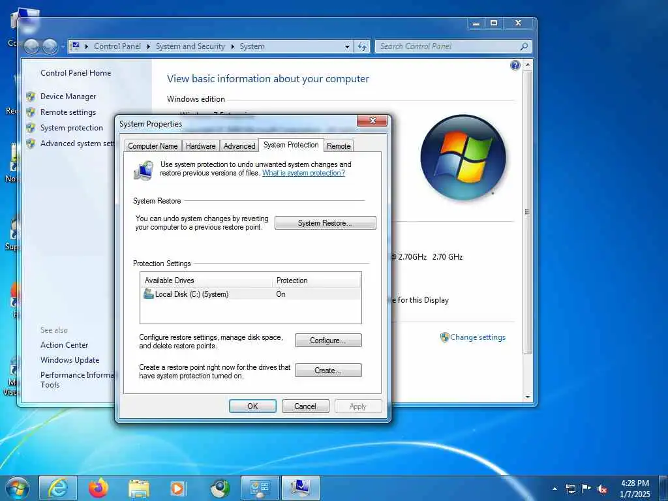Open Windows Media Player taskbar icon
Screen dimensions: 668x501
pyautogui.click(x=177, y=488)
